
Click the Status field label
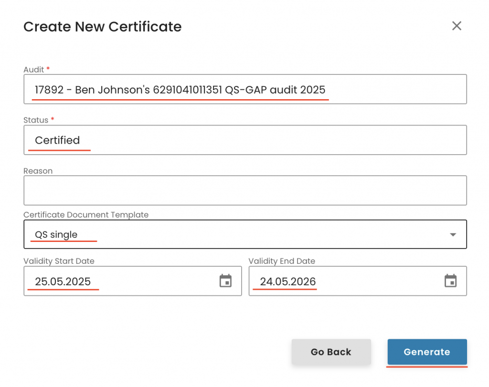coord(36,120)
